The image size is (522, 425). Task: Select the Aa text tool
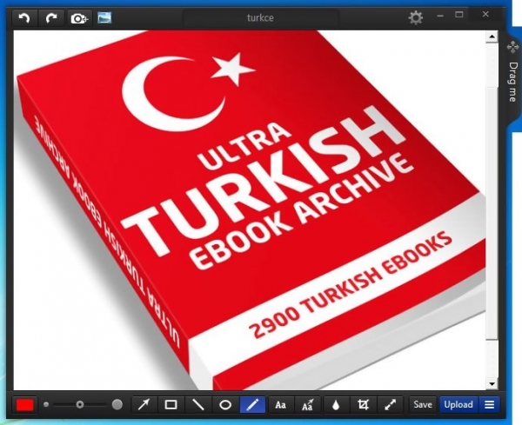[281, 405]
